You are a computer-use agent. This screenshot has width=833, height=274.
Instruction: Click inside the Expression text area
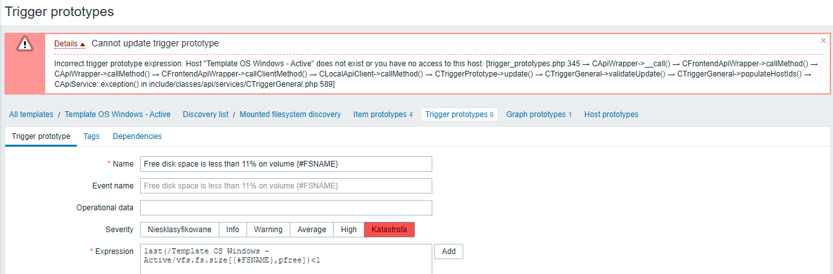[286, 259]
